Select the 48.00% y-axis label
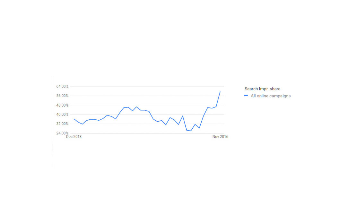Screen dimensions: 349x222 (62, 105)
